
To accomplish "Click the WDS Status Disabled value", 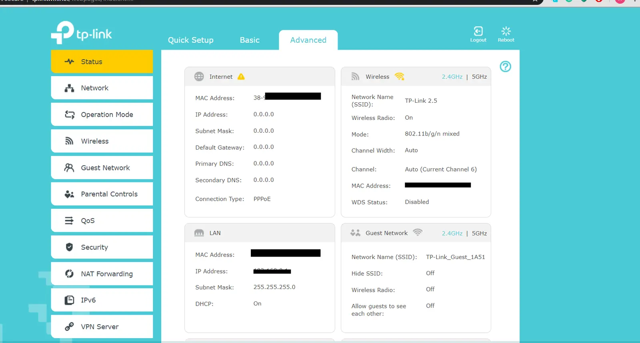I will [417, 202].
